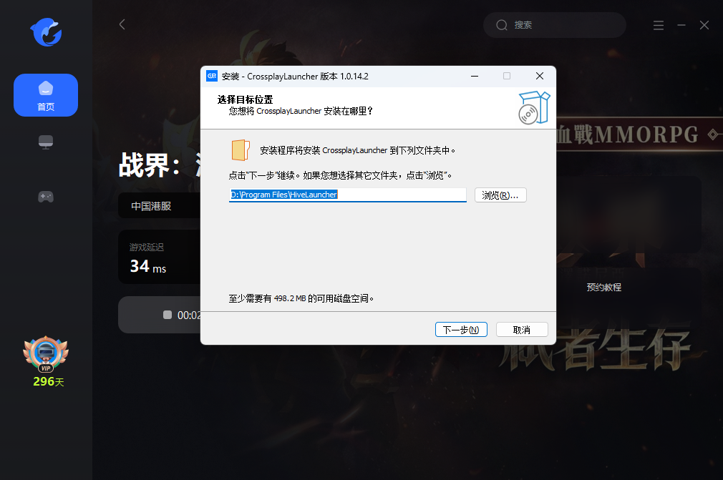
Task: Close the CrossplayLauncher installer dialog
Action: point(540,76)
